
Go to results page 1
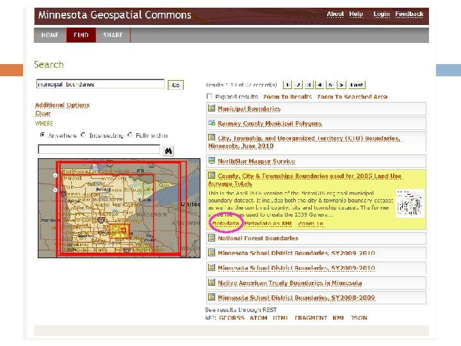287,85
